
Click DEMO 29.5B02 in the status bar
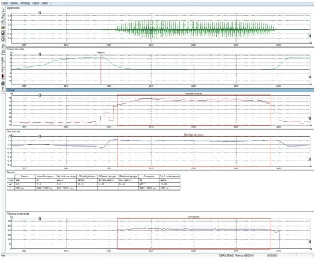(x=226, y=255)
